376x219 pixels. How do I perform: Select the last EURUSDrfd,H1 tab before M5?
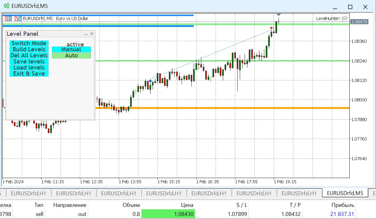[299, 193]
